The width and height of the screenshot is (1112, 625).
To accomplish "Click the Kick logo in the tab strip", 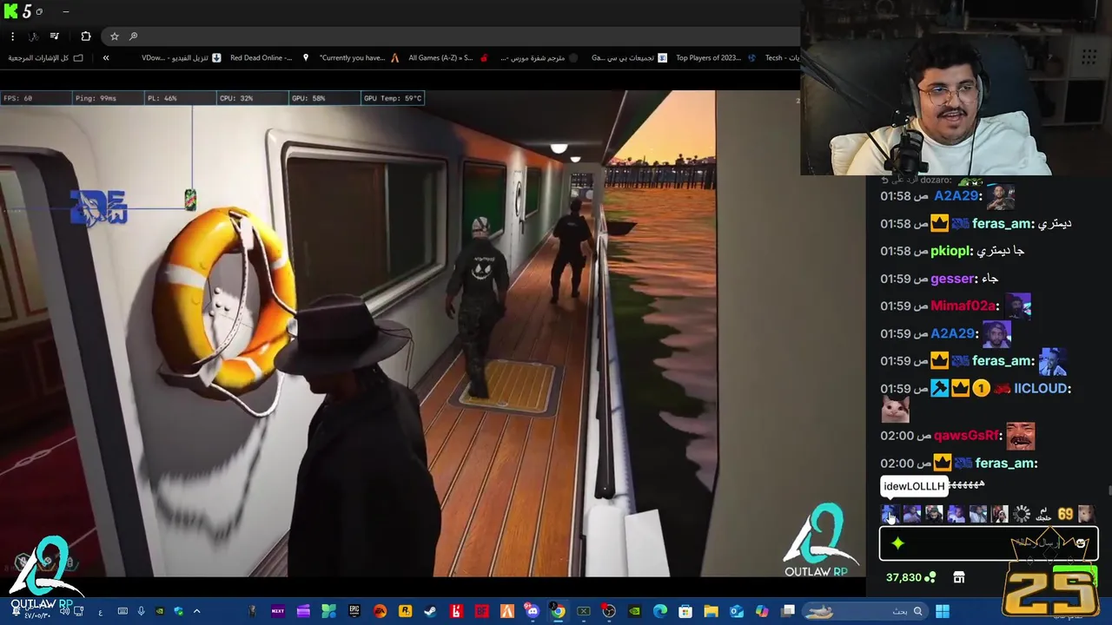I will (x=10, y=11).
